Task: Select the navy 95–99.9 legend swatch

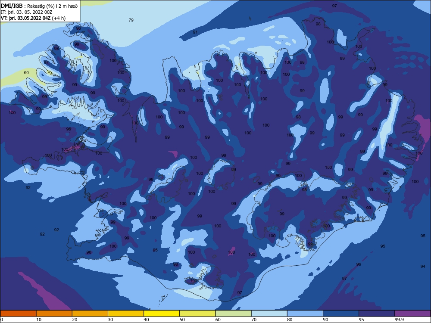Action: click(x=377, y=314)
